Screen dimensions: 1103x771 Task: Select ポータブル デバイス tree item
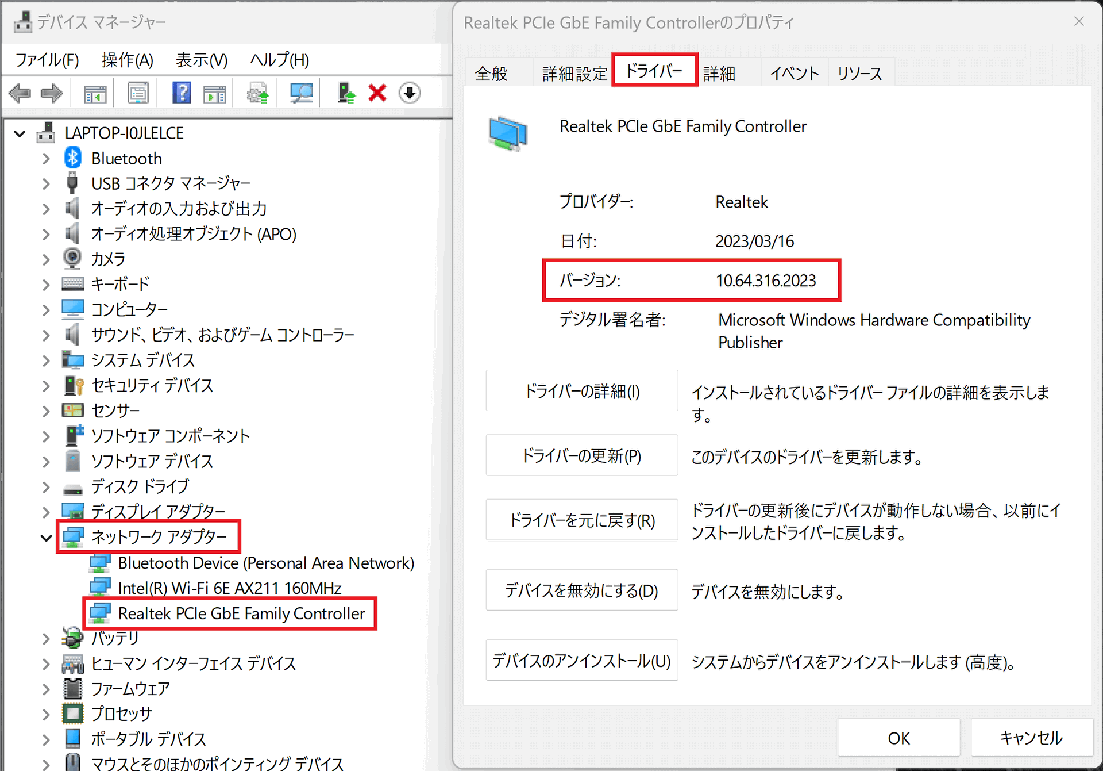(149, 739)
